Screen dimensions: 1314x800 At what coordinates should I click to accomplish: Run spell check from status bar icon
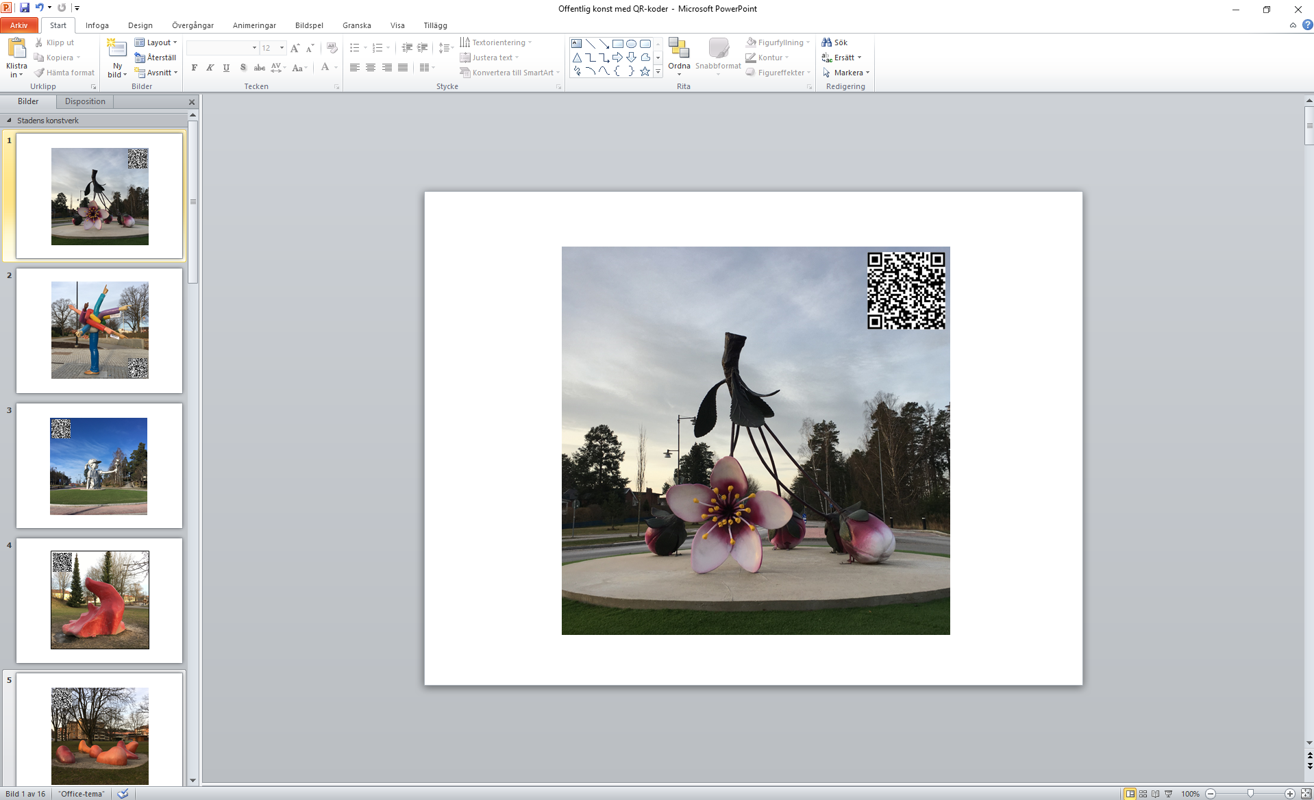123,794
